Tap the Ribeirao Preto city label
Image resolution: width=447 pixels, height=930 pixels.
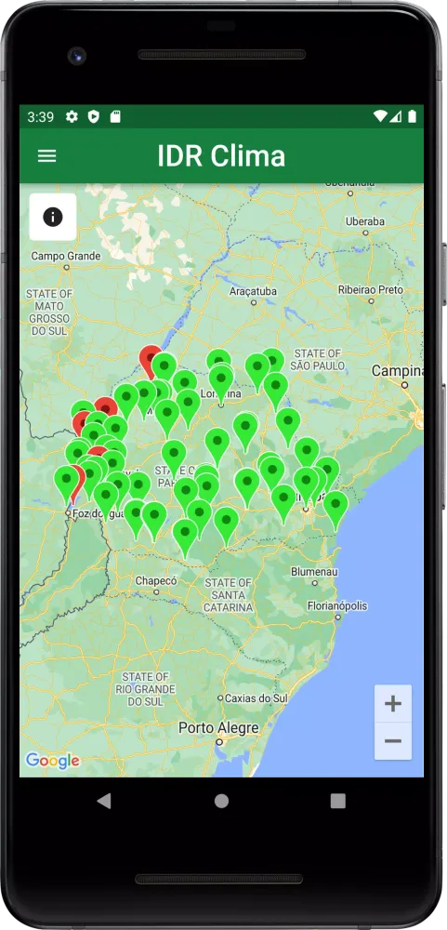point(371,290)
